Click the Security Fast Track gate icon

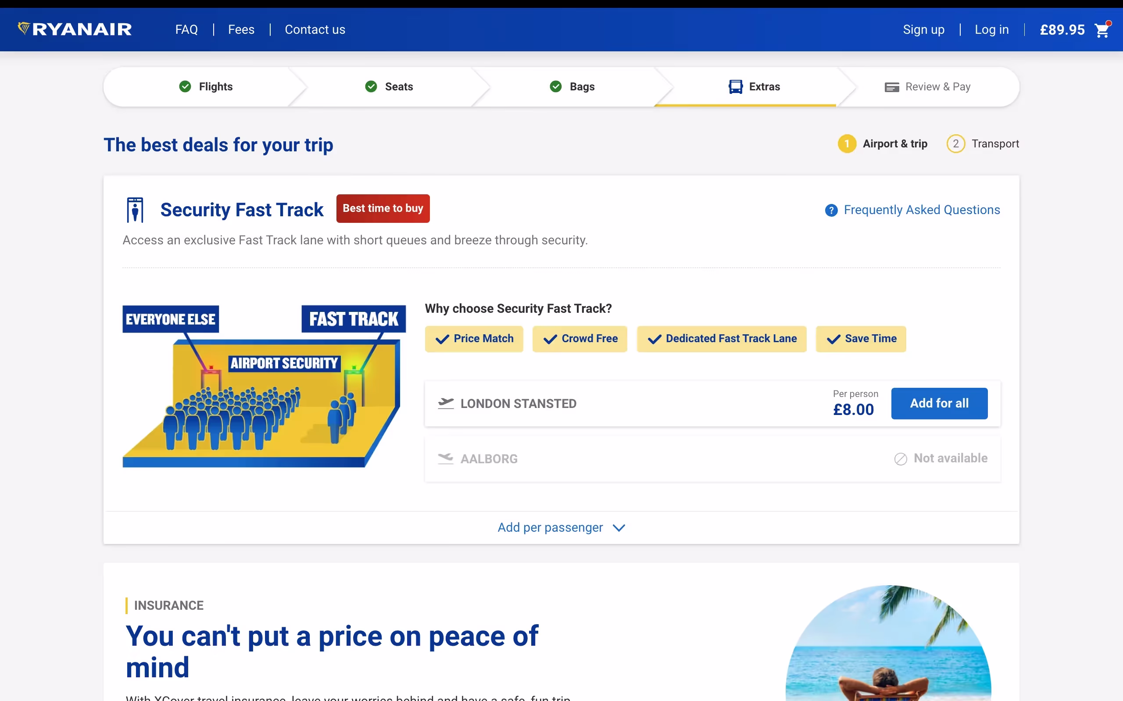(135, 210)
